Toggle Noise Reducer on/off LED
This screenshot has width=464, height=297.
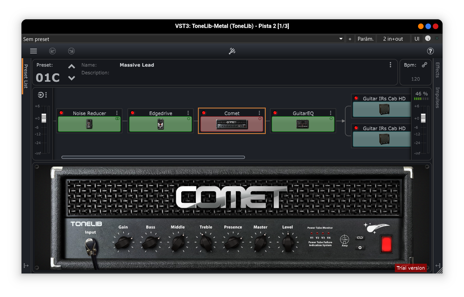(61, 113)
